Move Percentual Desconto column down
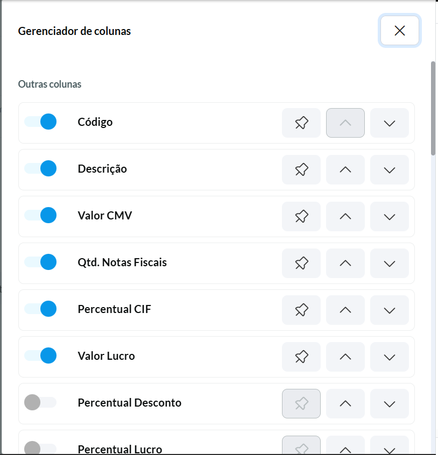438x455 pixels. click(x=390, y=403)
